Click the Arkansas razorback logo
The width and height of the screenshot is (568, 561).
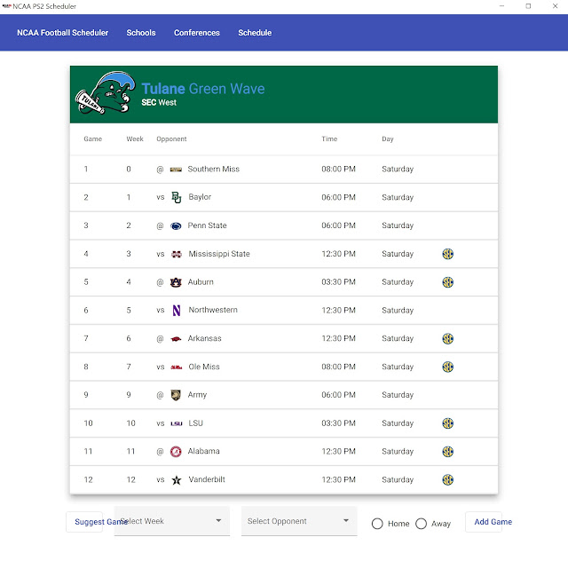pyautogui.click(x=176, y=339)
